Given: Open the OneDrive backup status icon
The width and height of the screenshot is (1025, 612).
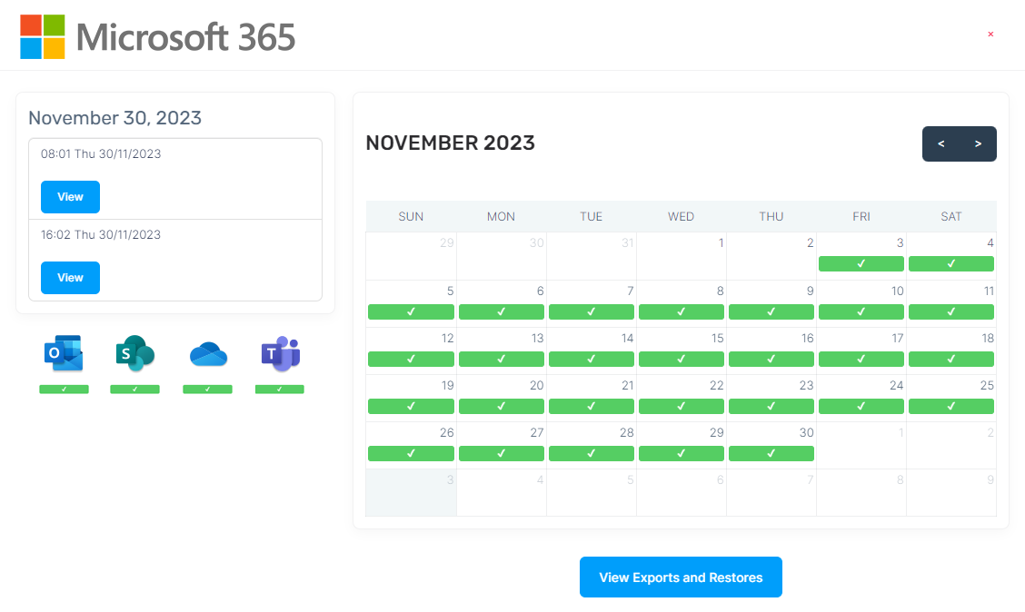Looking at the screenshot, I should click(x=207, y=356).
